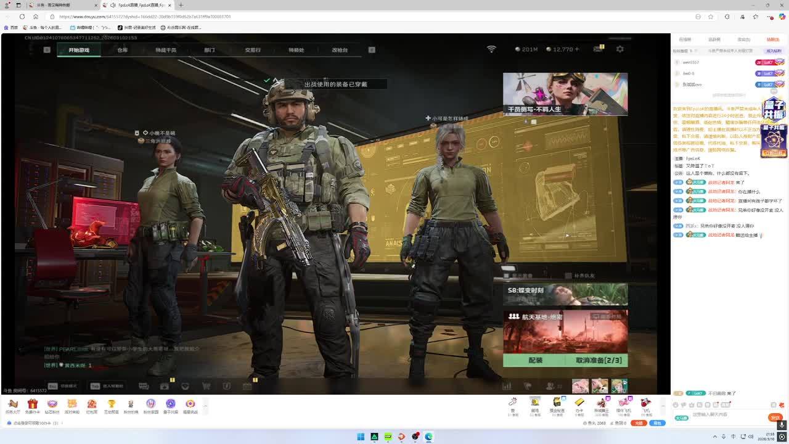Switch to the 仓库 tab in game
The image size is (789, 444).
pyautogui.click(x=122, y=50)
